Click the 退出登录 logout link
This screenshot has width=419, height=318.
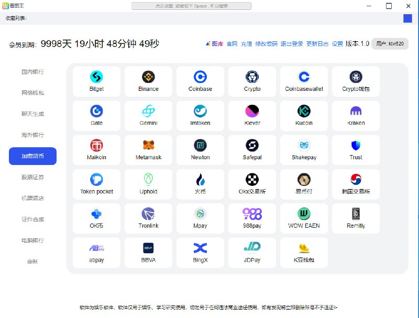pyautogui.click(x=292, y=44)
